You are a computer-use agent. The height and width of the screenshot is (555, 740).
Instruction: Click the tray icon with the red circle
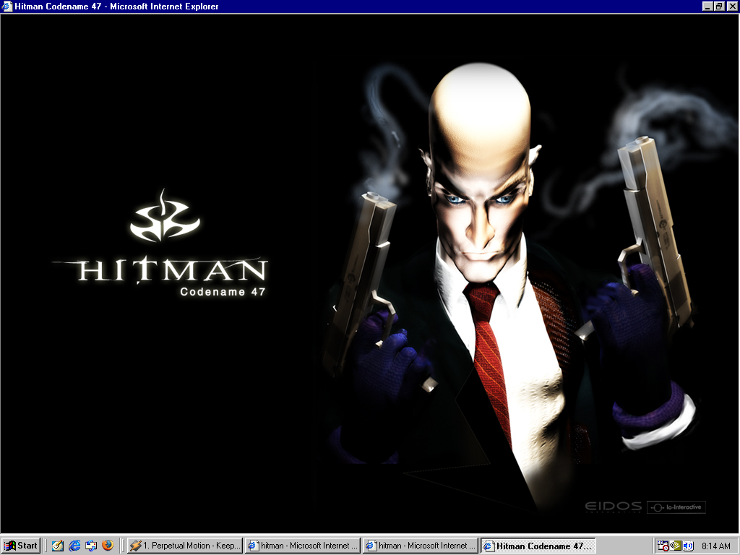point(663,546)
